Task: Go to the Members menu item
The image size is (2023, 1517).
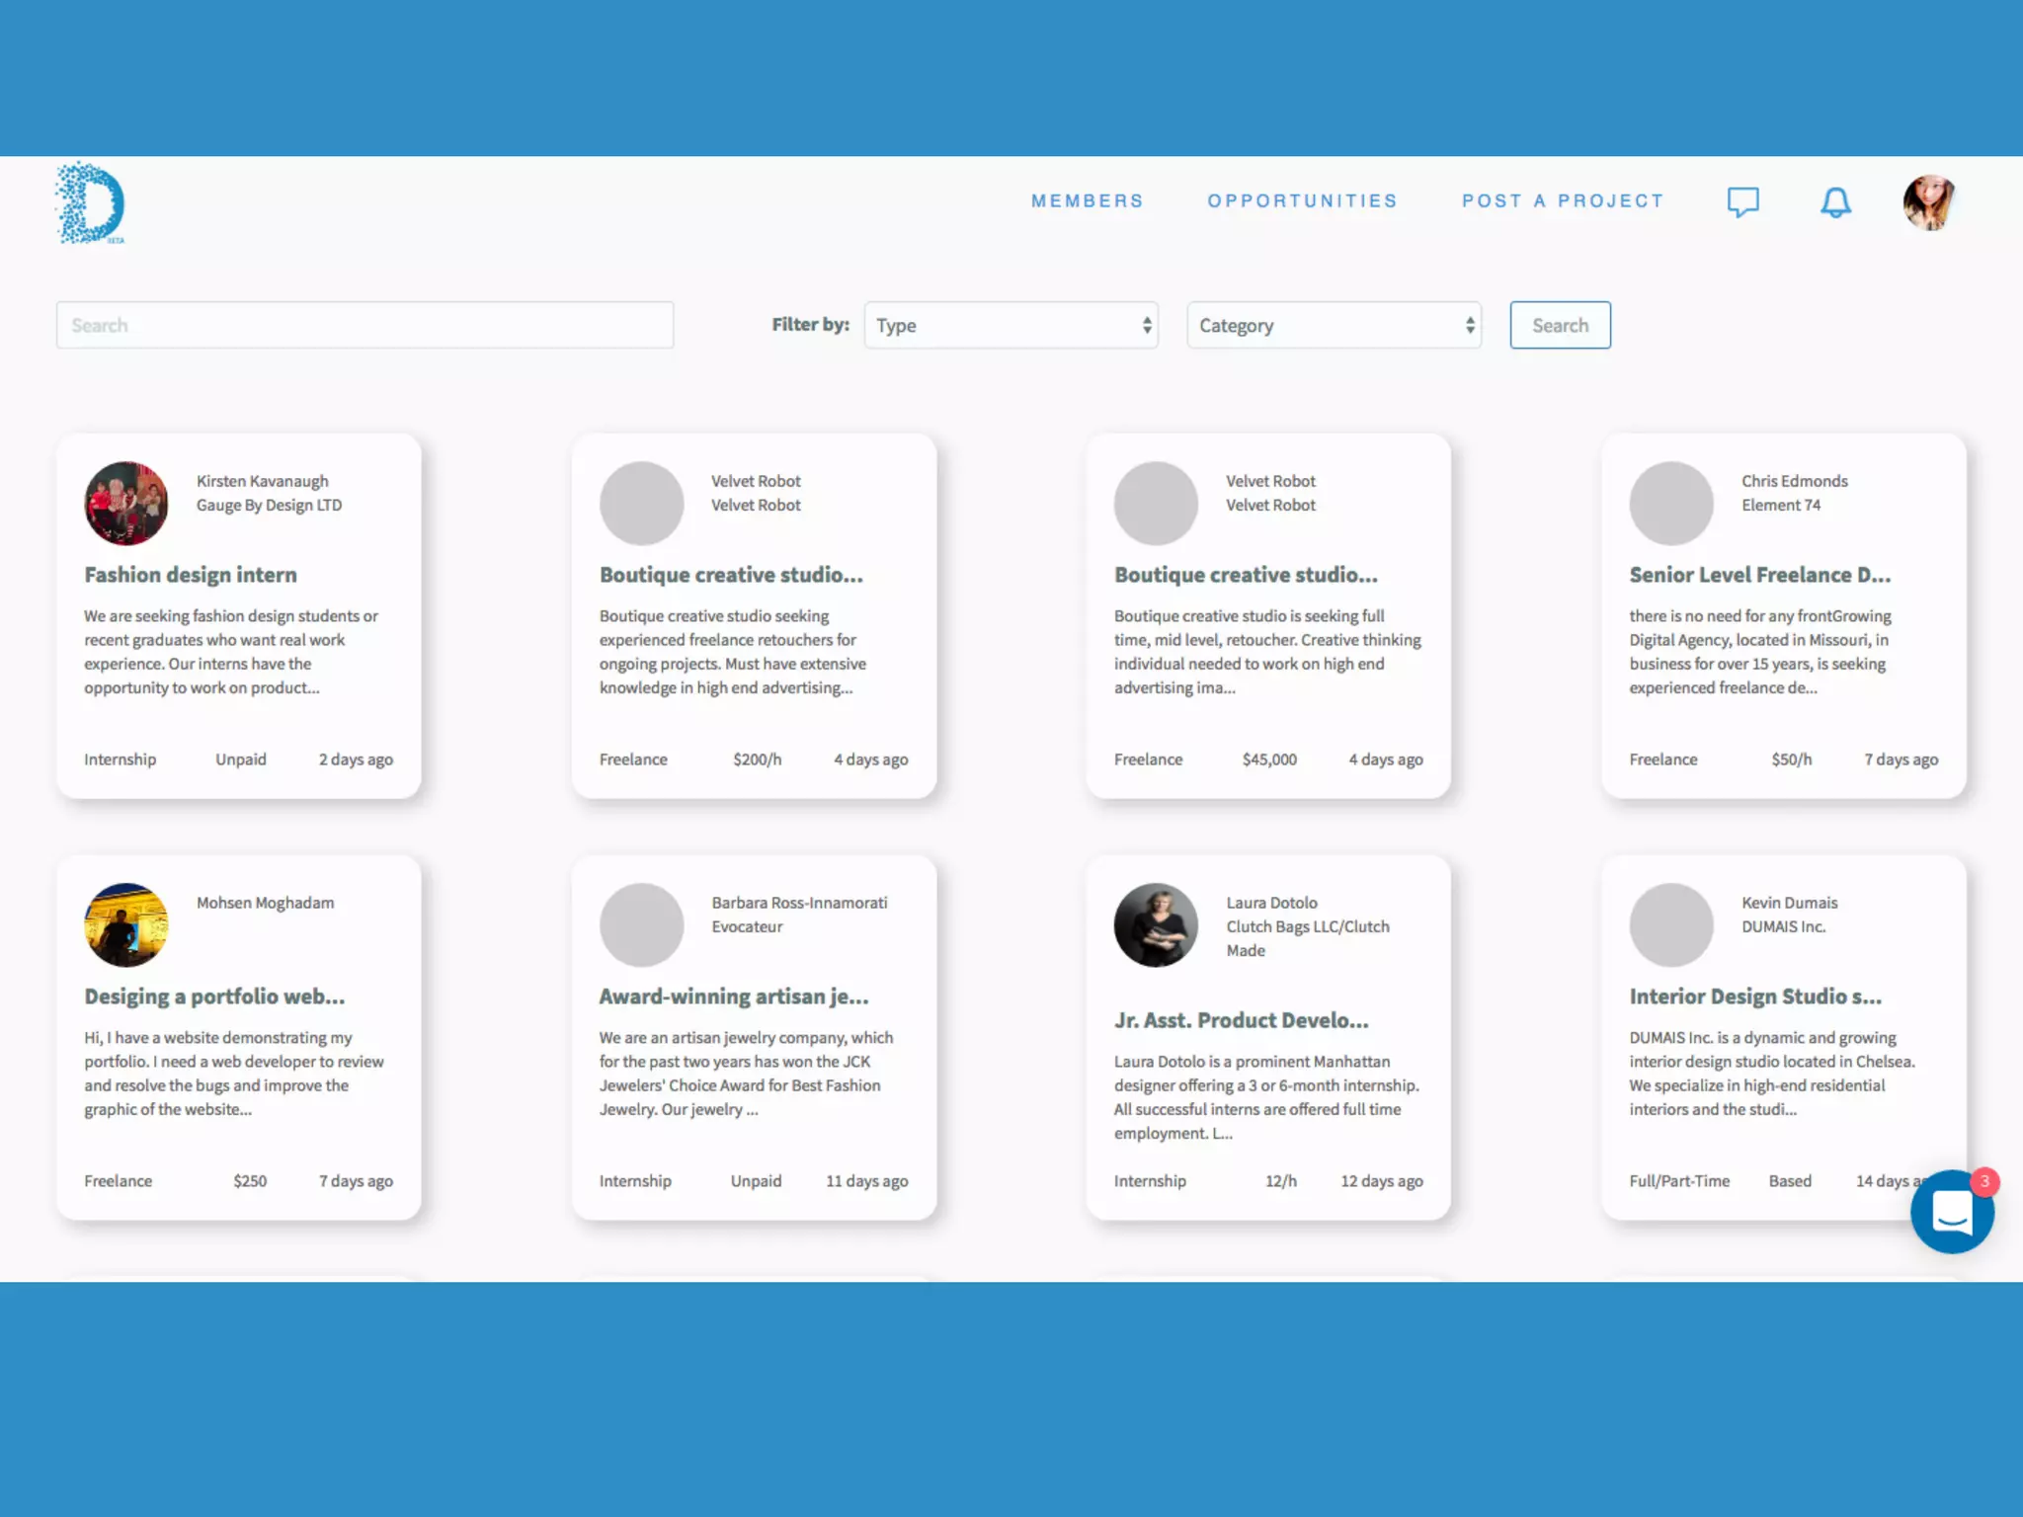Action: click(x=1087, y=201)
